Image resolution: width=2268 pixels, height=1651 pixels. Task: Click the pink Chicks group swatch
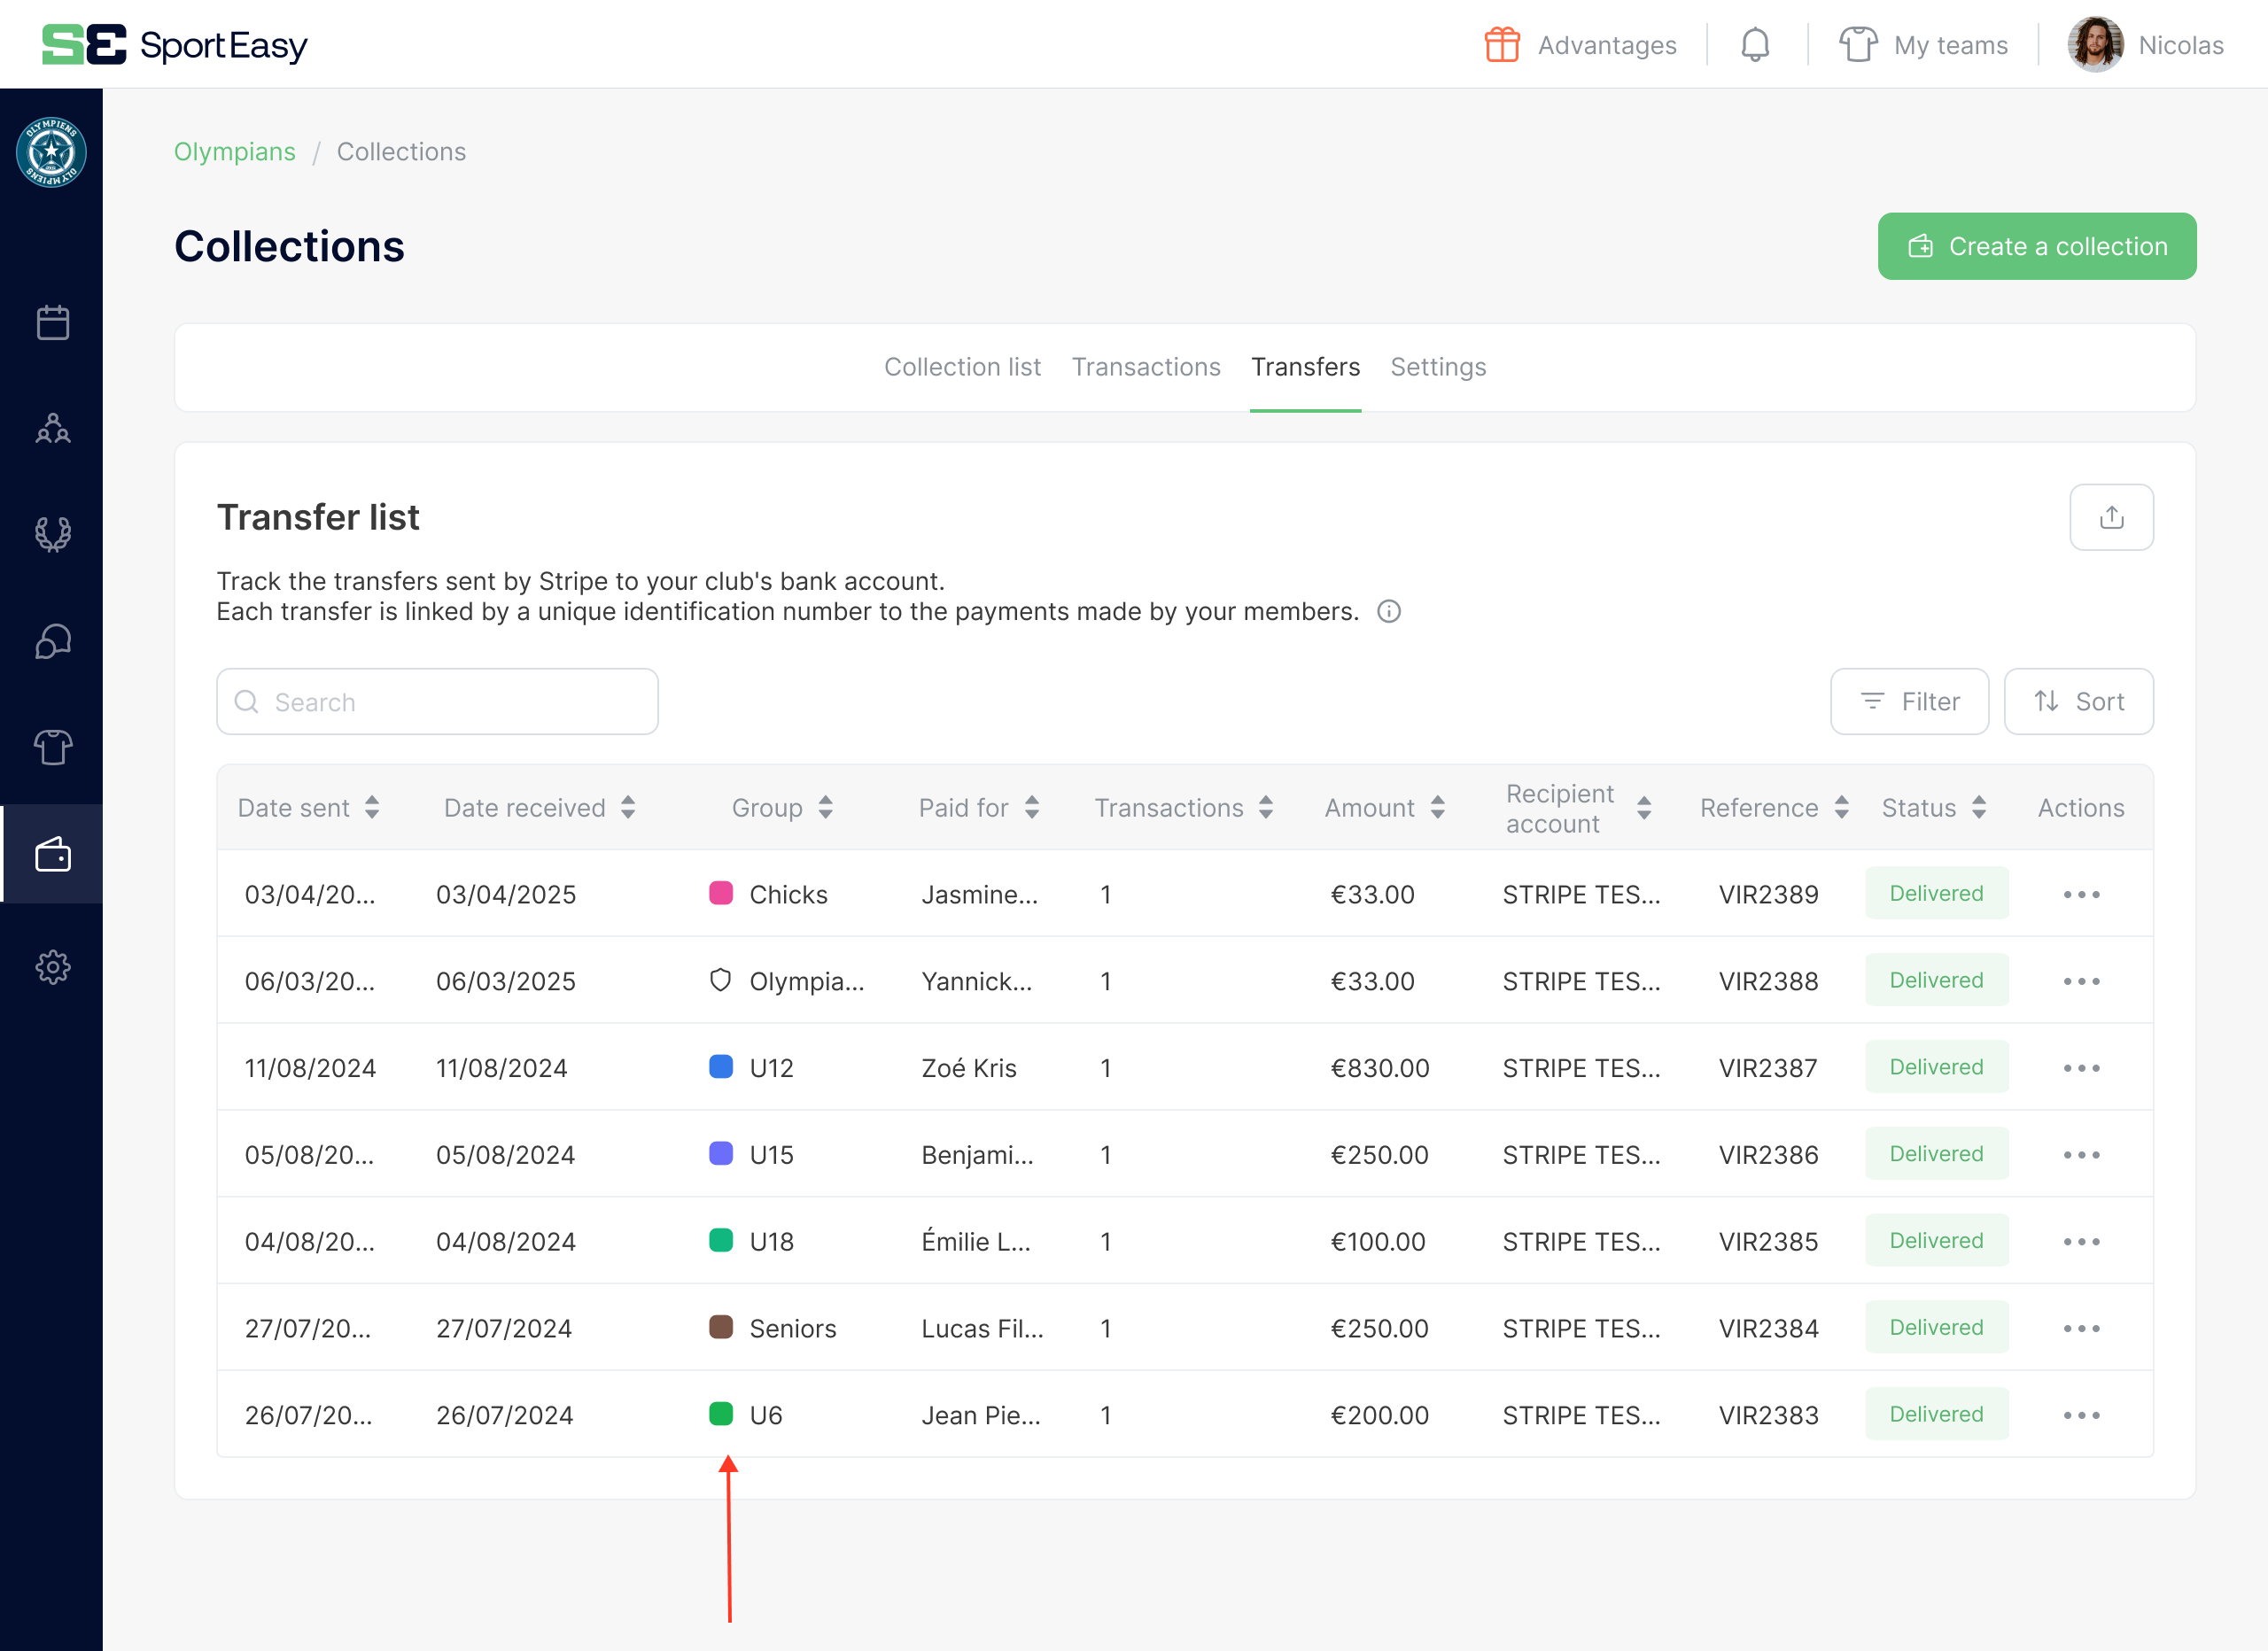coord(720,893)
